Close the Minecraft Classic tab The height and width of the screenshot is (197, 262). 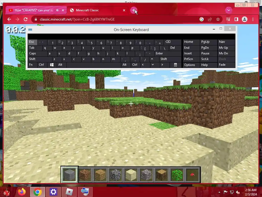point(124,10)
